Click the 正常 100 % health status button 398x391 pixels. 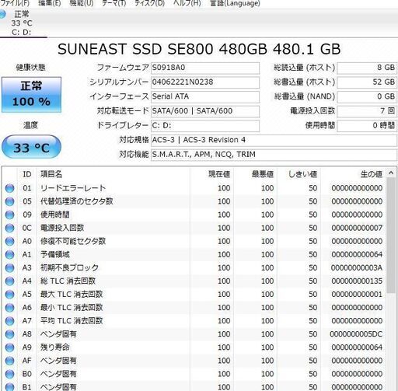pos(31,95)
